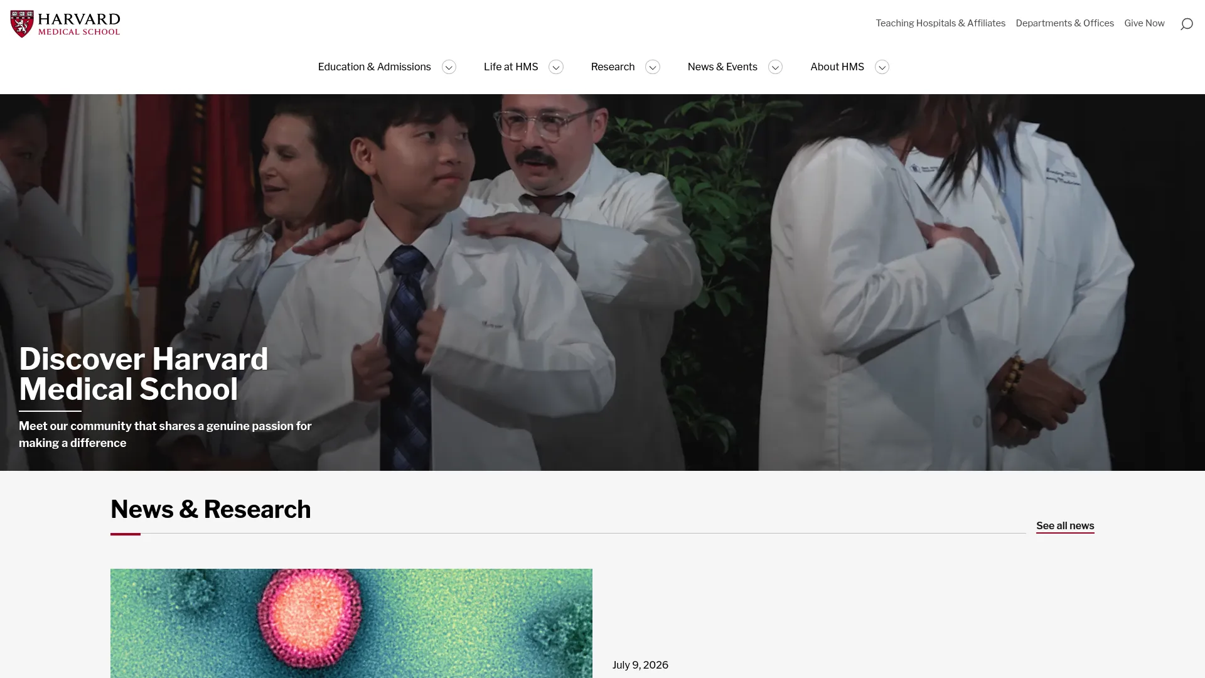Click the 'Meet our community' tagline text
Screen dimensions: 1205x678
click(165, 434)
